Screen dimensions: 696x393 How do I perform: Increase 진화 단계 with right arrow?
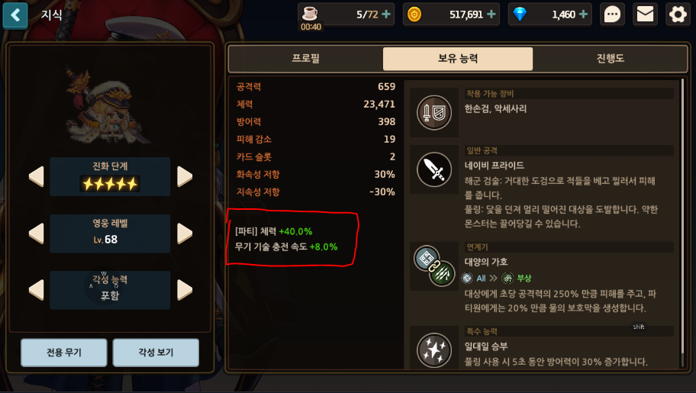(x=185, y=176)
